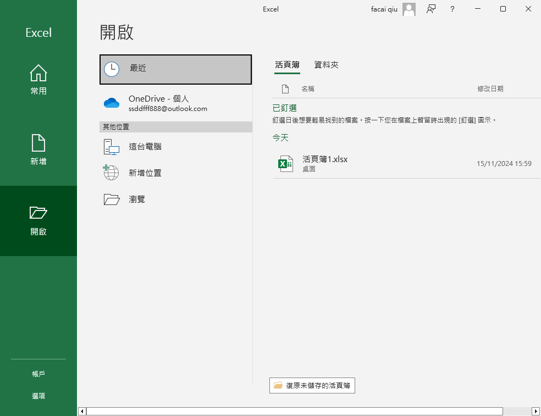The height and width of the screenshot is (416, 541).
Task: Click the file type icon column header
Action: [285, 89]
